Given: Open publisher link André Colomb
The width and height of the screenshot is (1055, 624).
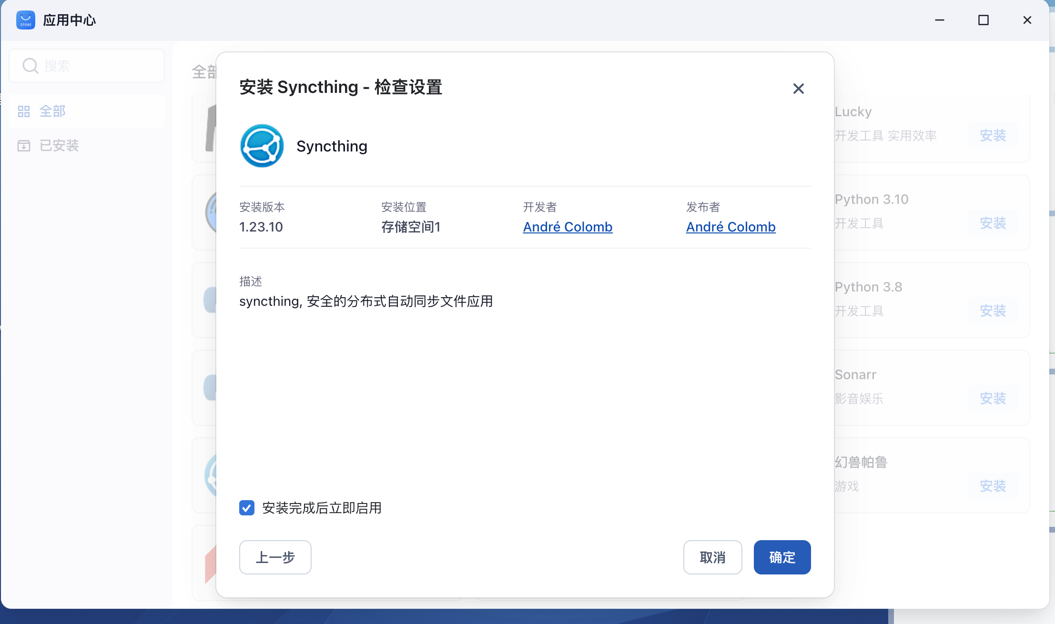Looking at the screenshot, I should pos(730,227).
